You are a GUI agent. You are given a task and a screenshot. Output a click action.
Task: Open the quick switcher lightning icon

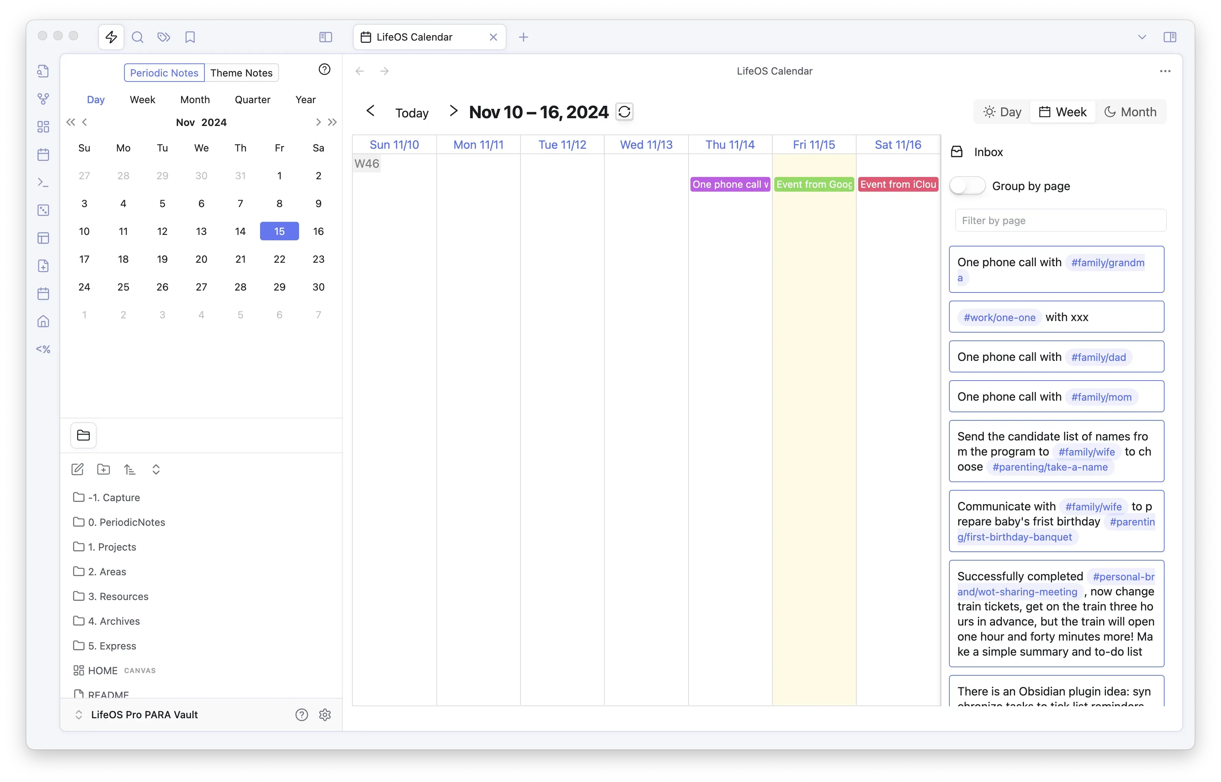(111, 37)
